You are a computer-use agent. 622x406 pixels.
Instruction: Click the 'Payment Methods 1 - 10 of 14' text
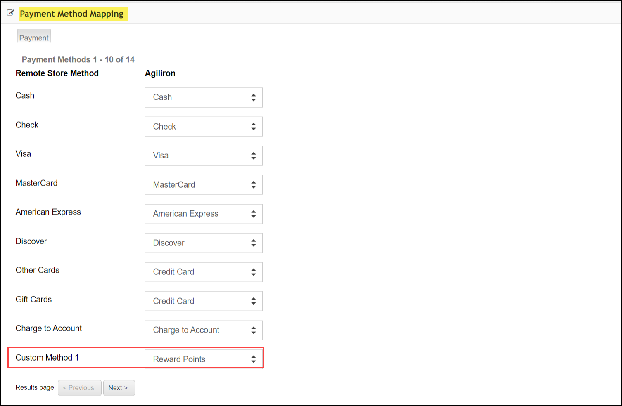[78, 59]
